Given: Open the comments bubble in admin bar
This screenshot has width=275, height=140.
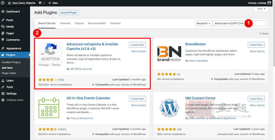Looking at the screenshot, I should (40, 3).
